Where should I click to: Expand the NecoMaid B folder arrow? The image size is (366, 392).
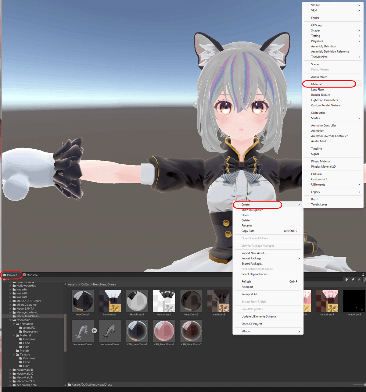10,370
